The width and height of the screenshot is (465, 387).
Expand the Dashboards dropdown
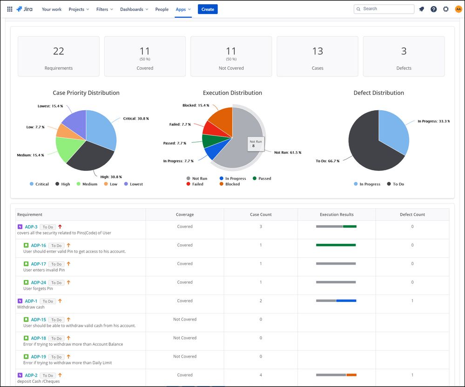(x=134, y=9)
